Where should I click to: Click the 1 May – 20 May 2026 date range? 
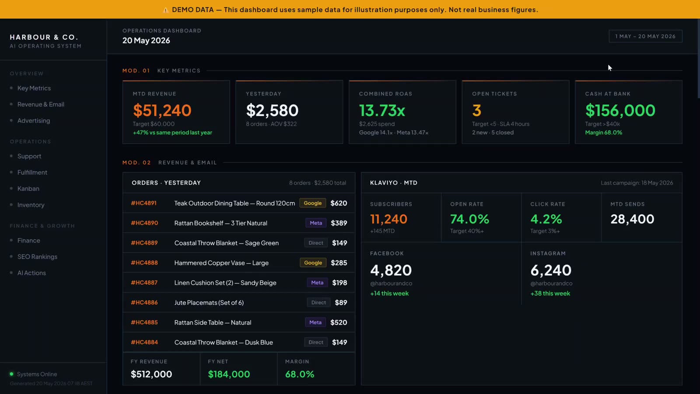645,36
